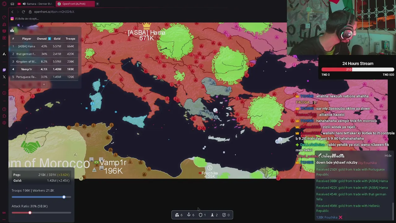
Task: Open the sidebar player icon
Action: click(x=4, y=93)
